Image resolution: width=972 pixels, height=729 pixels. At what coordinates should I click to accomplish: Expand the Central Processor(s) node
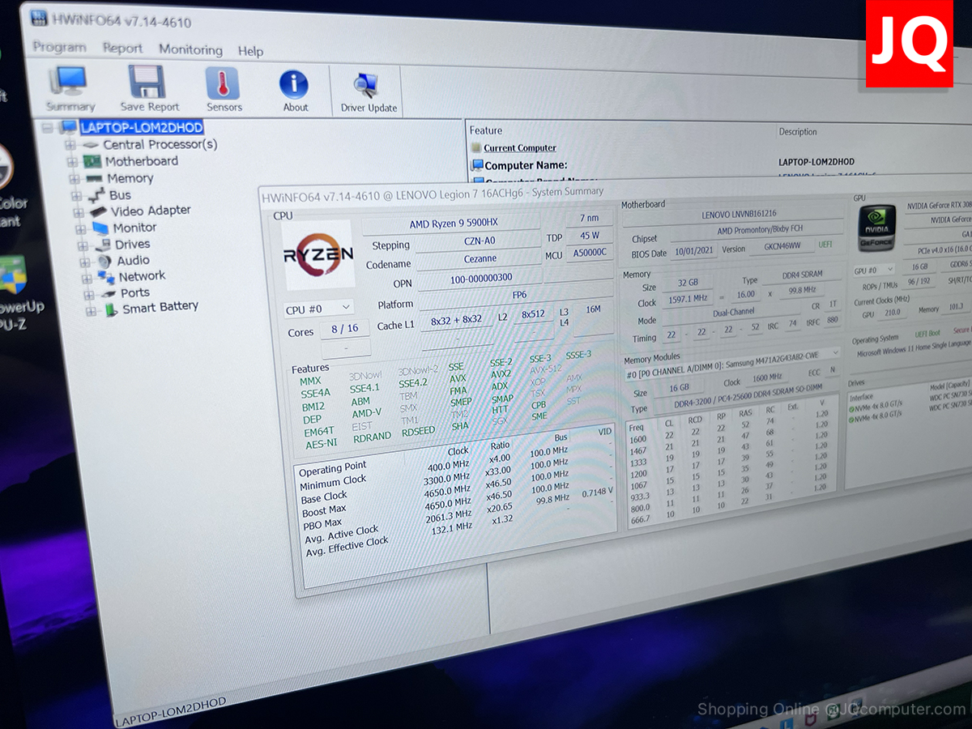click(70, 145)
